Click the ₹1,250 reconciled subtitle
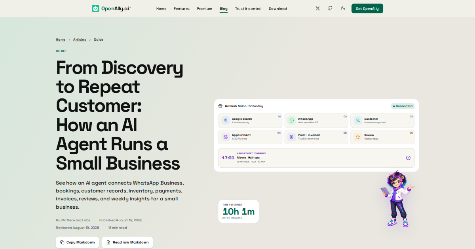This screenshot has width=475, height=249. coord(310,139)
